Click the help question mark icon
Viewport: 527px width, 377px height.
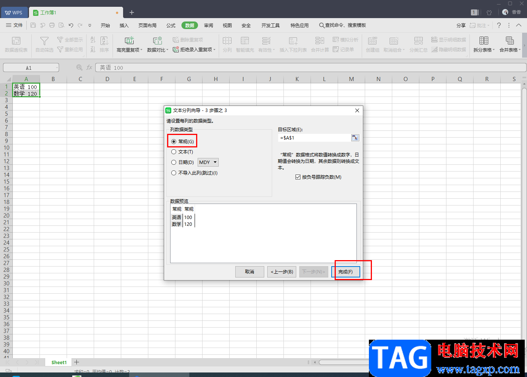pos(499,25)
